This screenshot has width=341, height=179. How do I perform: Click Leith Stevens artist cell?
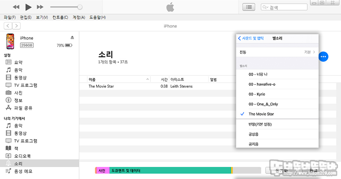coord(181,86)
